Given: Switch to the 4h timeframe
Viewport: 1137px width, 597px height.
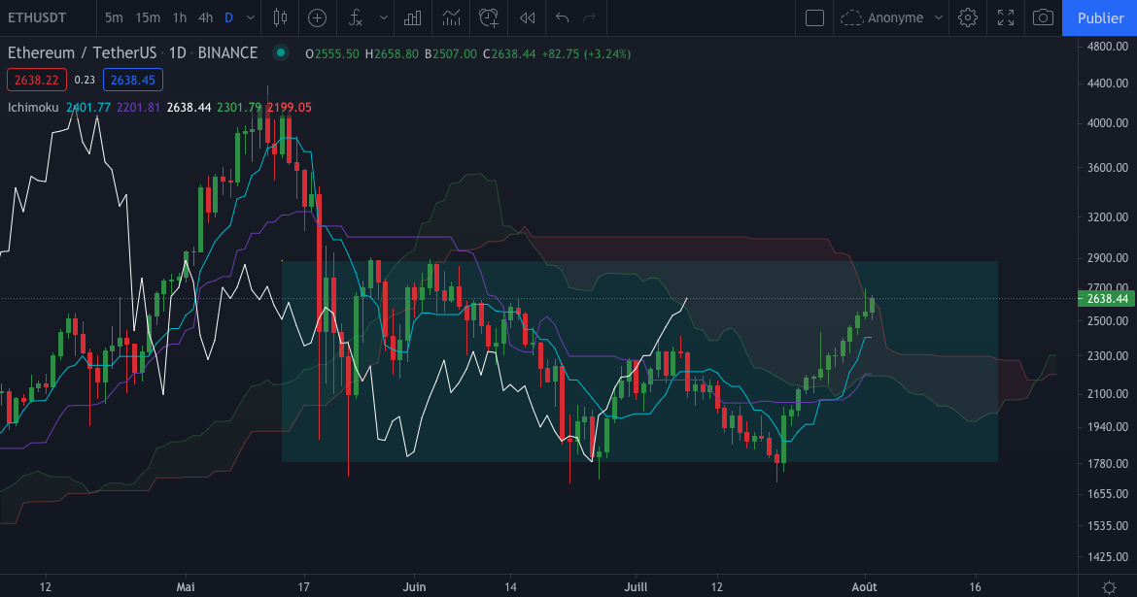Looking at the screenshot, I should click(x=205, y=17).
